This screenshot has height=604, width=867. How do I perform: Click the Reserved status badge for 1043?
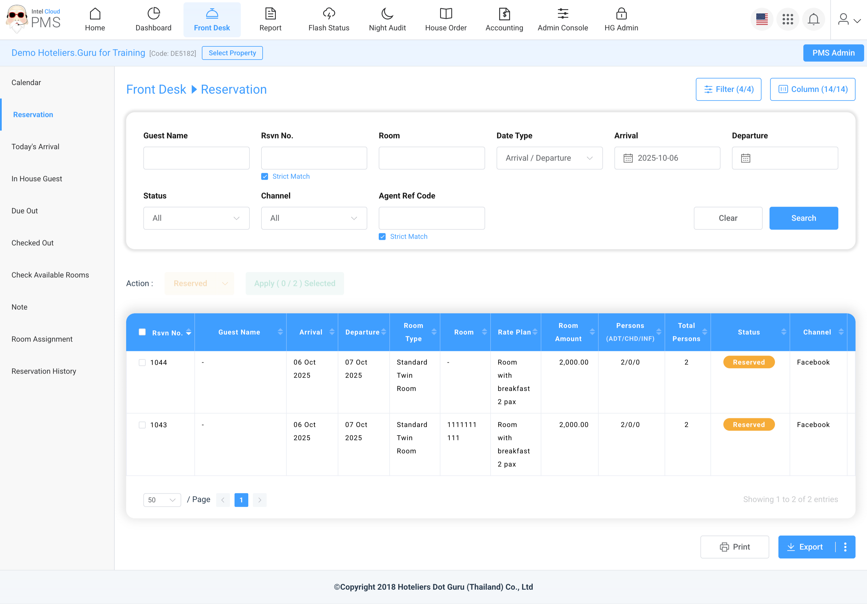tap(748, 425)
